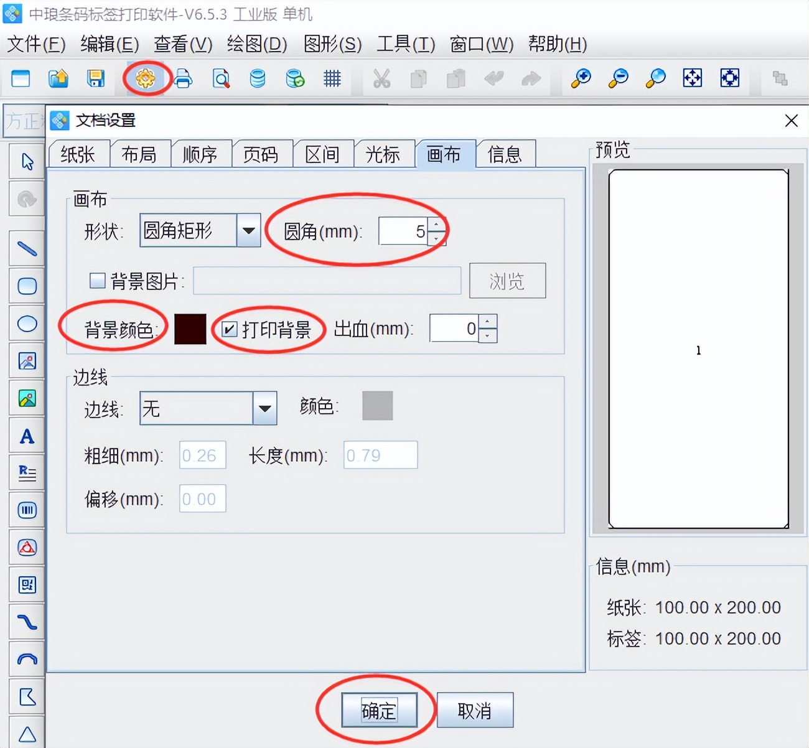Image resolution: width=809 pixels, height=748 pixels.
Task: Switch to the 顺序 tab
Action: (200, 154)
